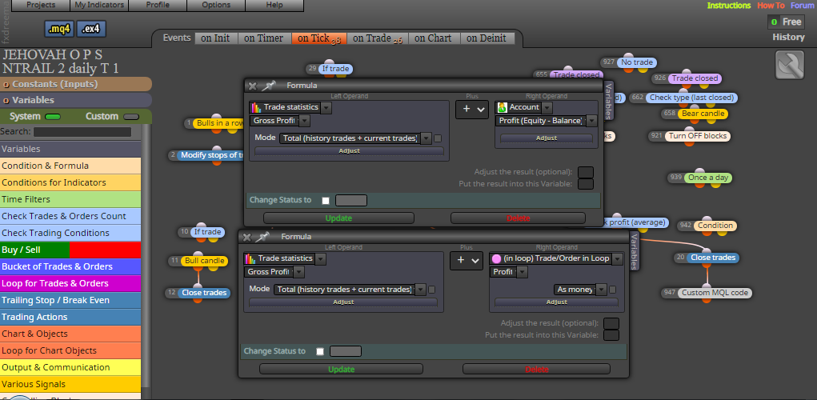Check Change Status to in upper Formula
817x400 pixels.
[326, 201]
